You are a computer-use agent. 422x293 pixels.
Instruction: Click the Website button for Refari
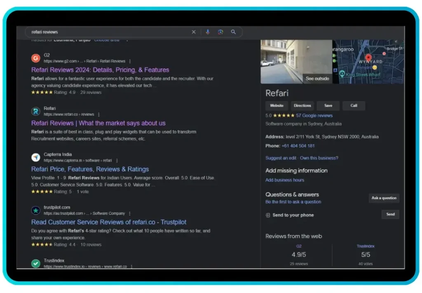(277, 106)
